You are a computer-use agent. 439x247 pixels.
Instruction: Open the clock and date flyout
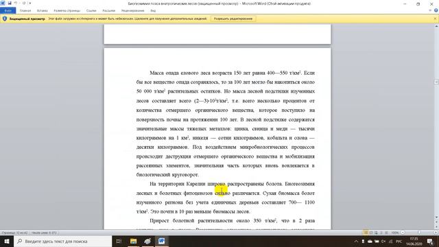tap(414, 242)
